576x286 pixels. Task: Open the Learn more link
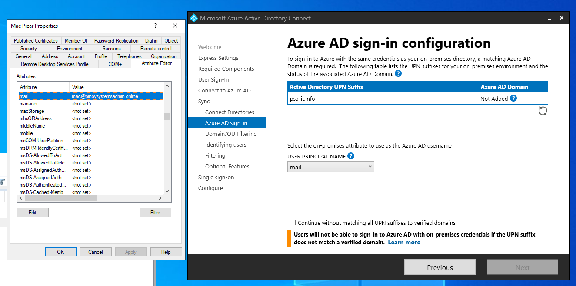[404, 242]
